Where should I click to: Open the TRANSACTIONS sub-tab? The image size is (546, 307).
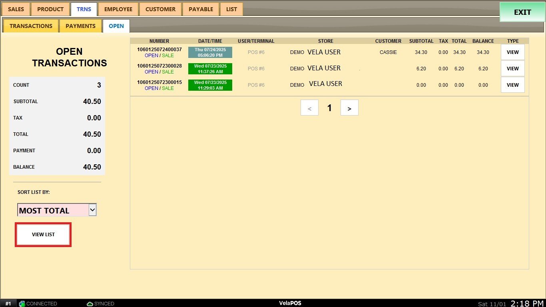[31, 26]
